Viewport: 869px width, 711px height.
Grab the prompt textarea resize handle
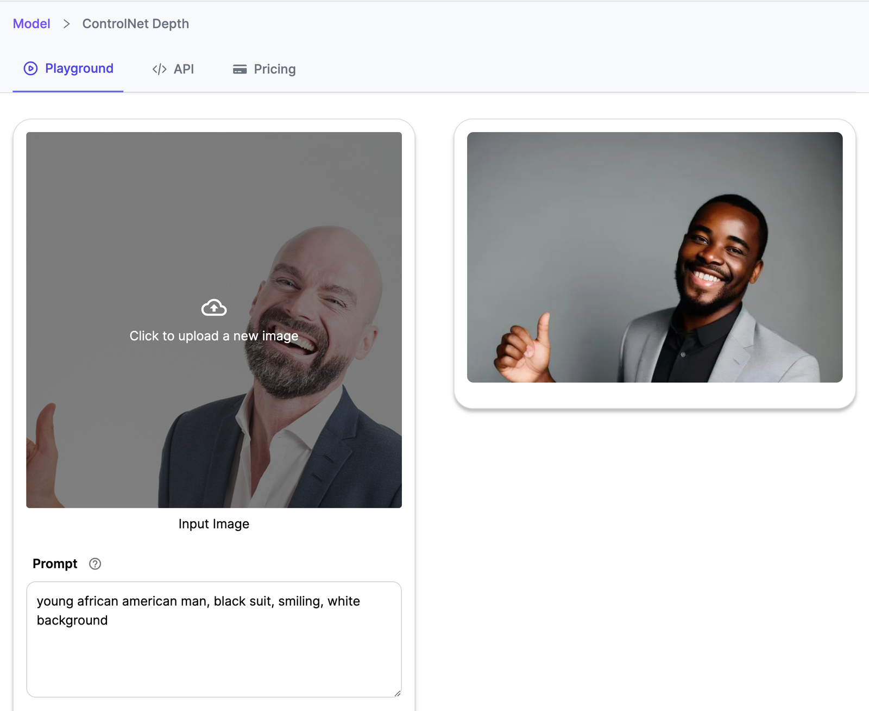point(397,693)
